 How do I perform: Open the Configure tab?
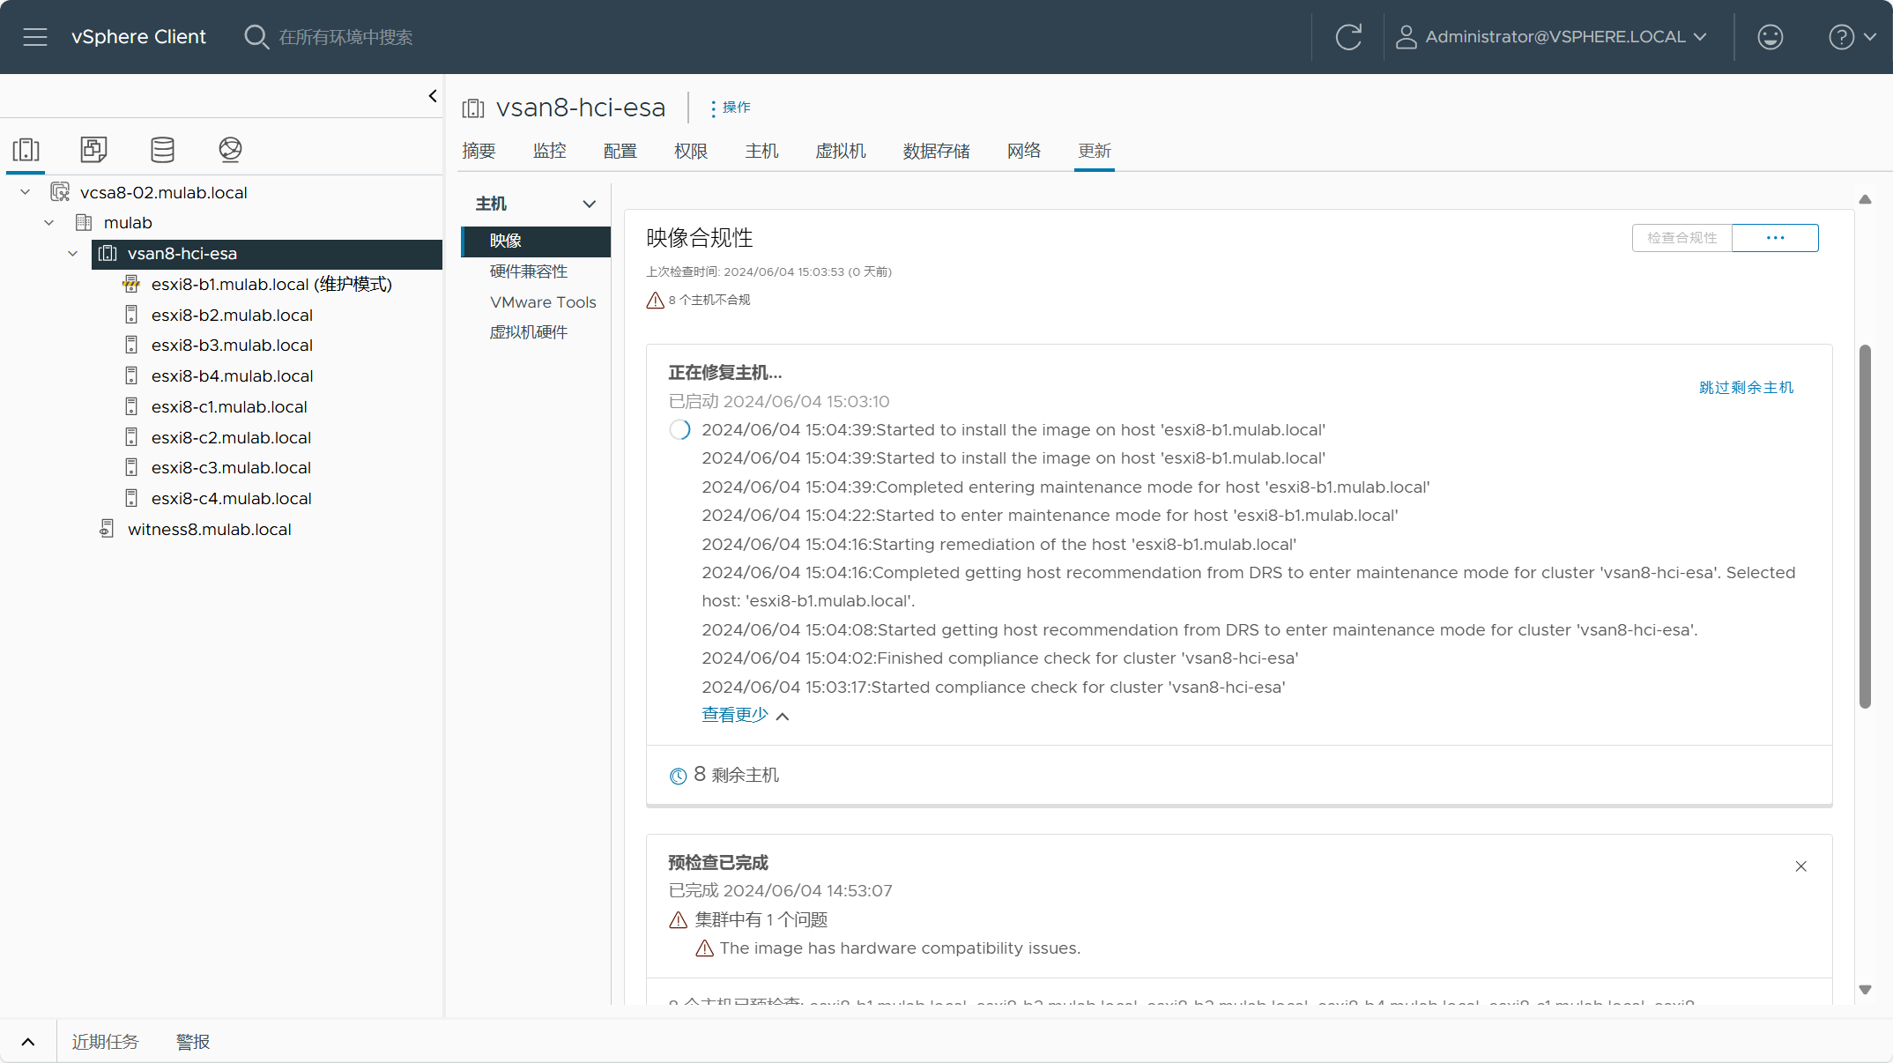coord(620,151)
